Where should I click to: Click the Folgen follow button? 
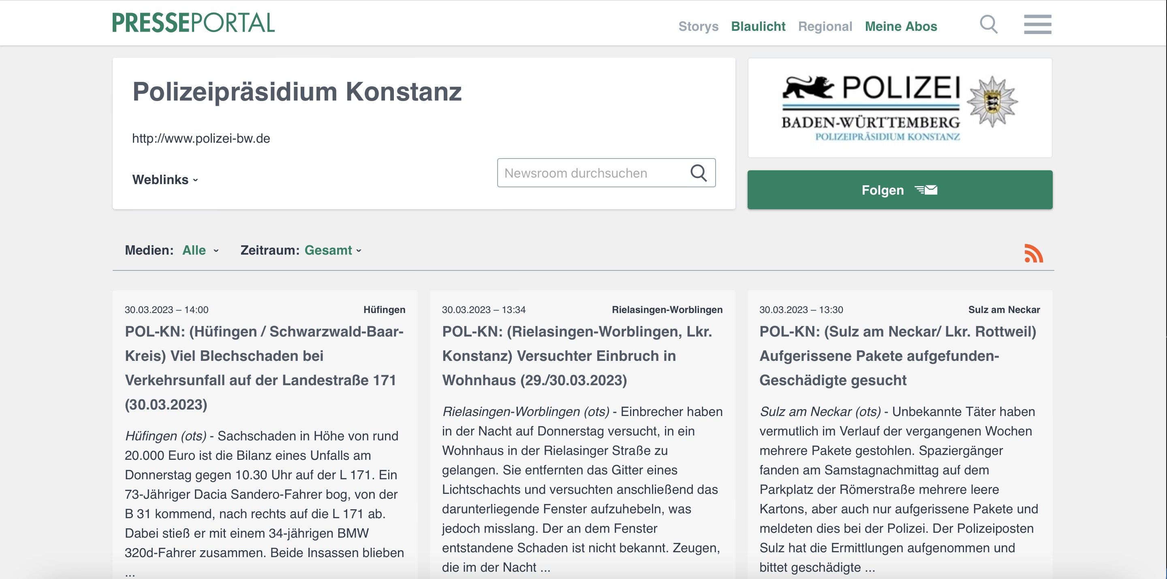click(899, 190)
